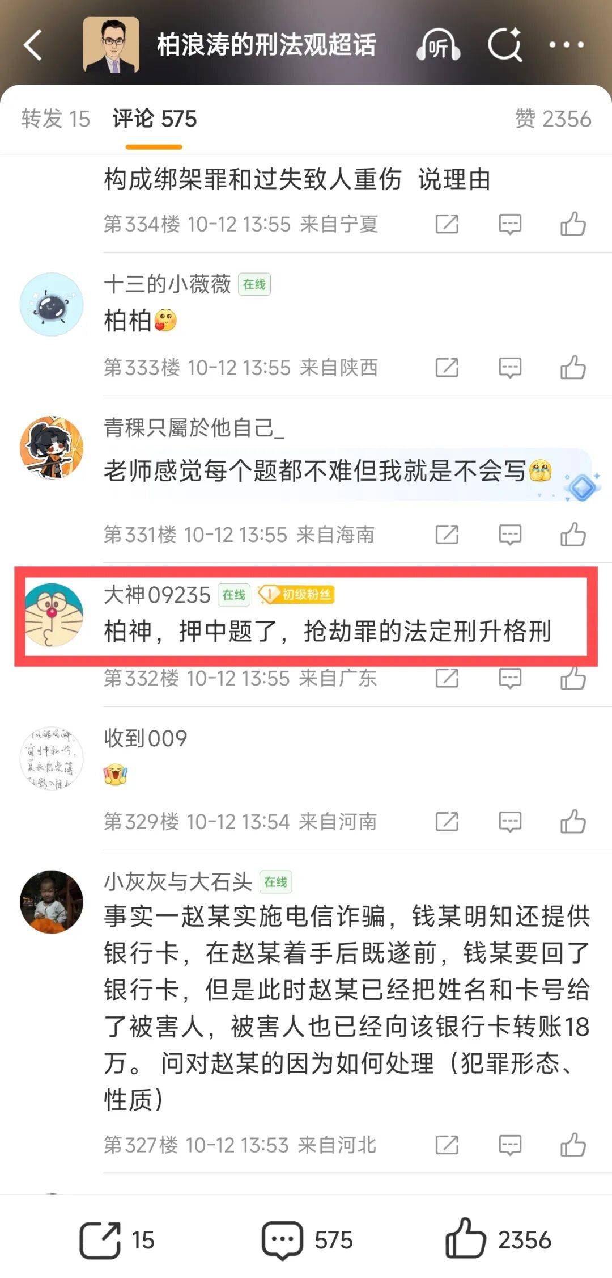Switch to the 评论 575 tab
The width and height of the screenshot is (612, 1278).
point(154,119)
